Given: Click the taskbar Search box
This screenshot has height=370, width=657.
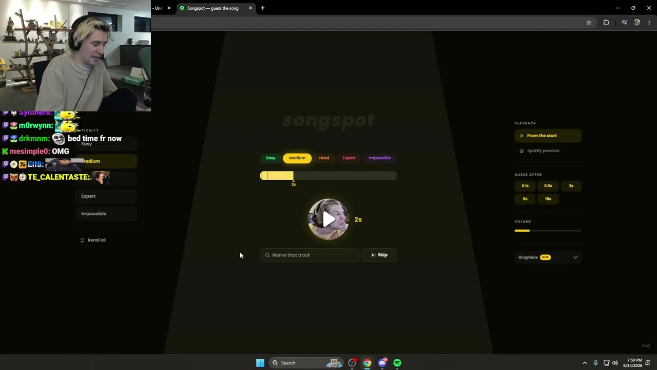Looking at the screenshot, I should coord(307,363).
